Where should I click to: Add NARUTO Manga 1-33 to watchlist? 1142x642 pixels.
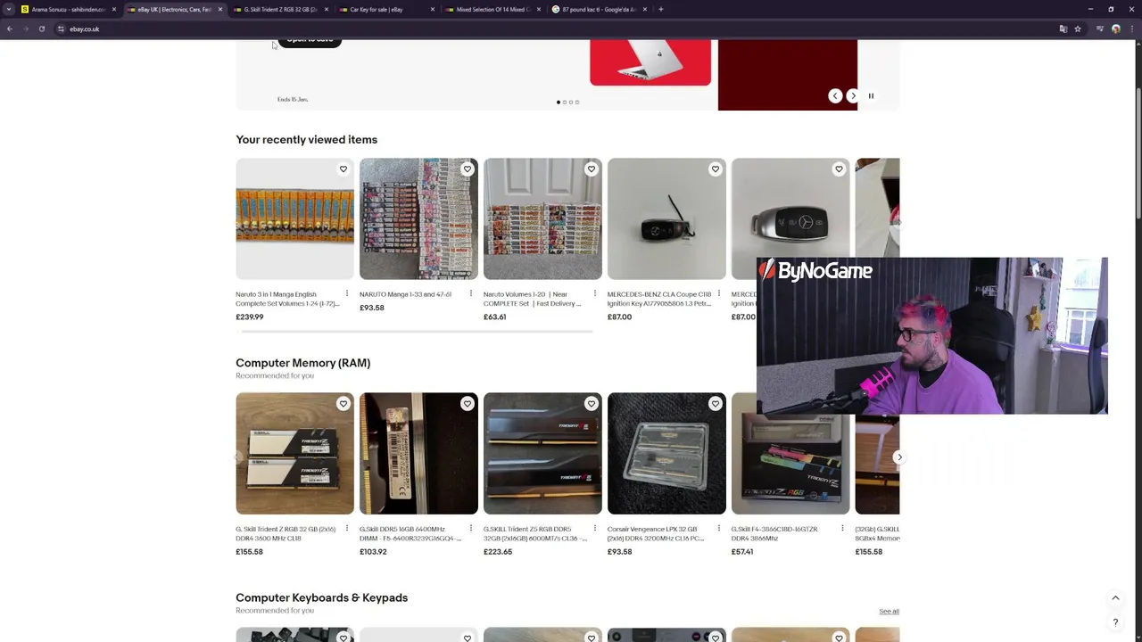click(467, 169)
